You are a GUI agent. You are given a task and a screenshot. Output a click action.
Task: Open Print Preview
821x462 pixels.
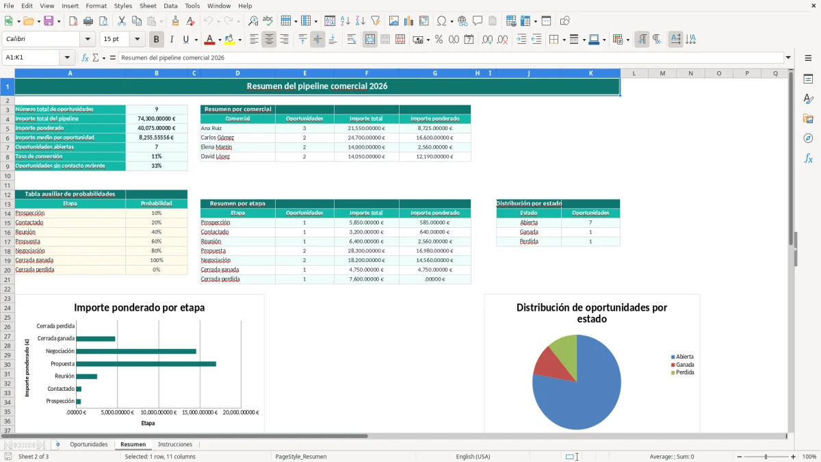tap(103, 21)
